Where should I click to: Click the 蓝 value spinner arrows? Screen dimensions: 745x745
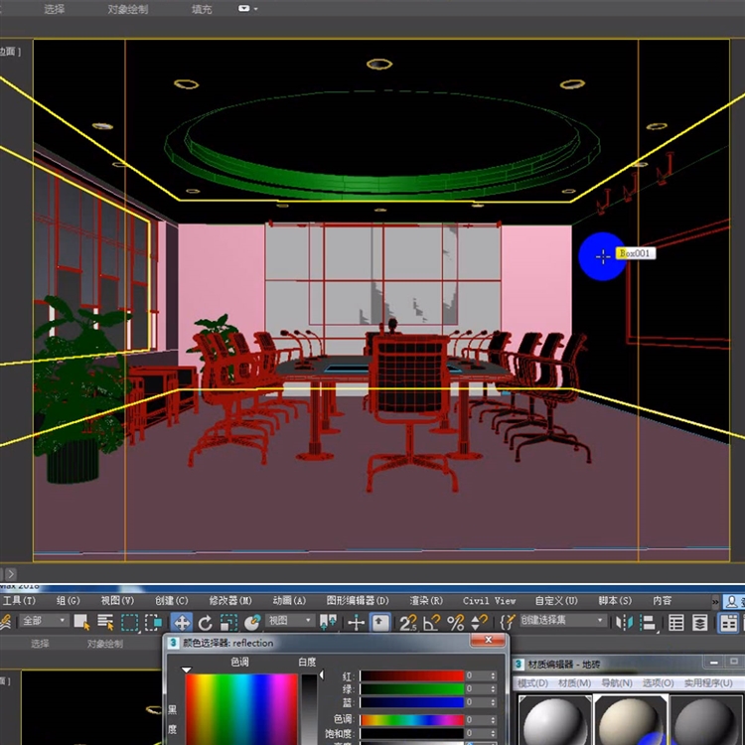point(493,701)
